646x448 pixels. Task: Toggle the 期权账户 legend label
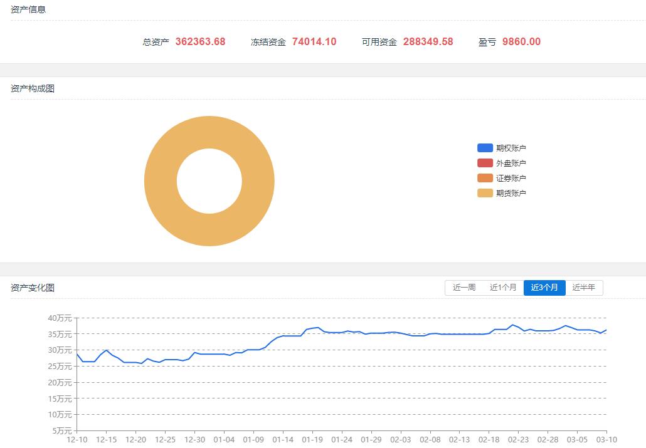pos(511,148)
